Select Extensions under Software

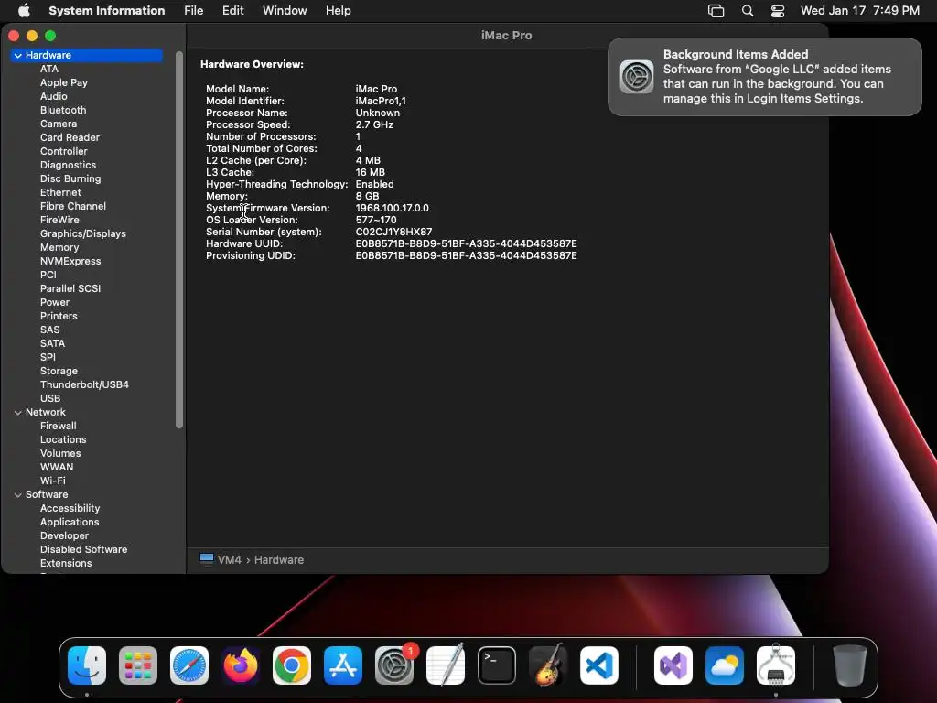pyautogui.click(x=66, y=564)
